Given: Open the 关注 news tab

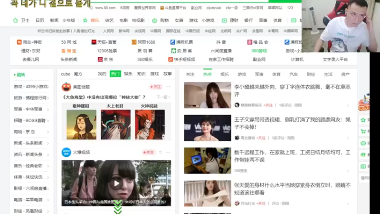Looking at the screenshot, I should 190,74.
